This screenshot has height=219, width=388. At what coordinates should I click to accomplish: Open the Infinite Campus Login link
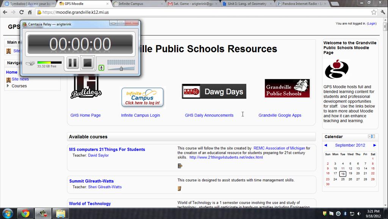(x=140, y=115)
